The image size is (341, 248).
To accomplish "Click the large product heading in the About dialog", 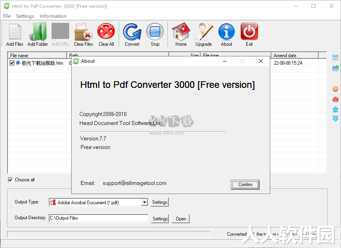I will (168, 85).
